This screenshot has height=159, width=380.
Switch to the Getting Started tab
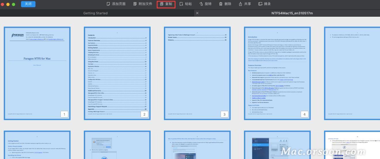(x=95, y=13)
